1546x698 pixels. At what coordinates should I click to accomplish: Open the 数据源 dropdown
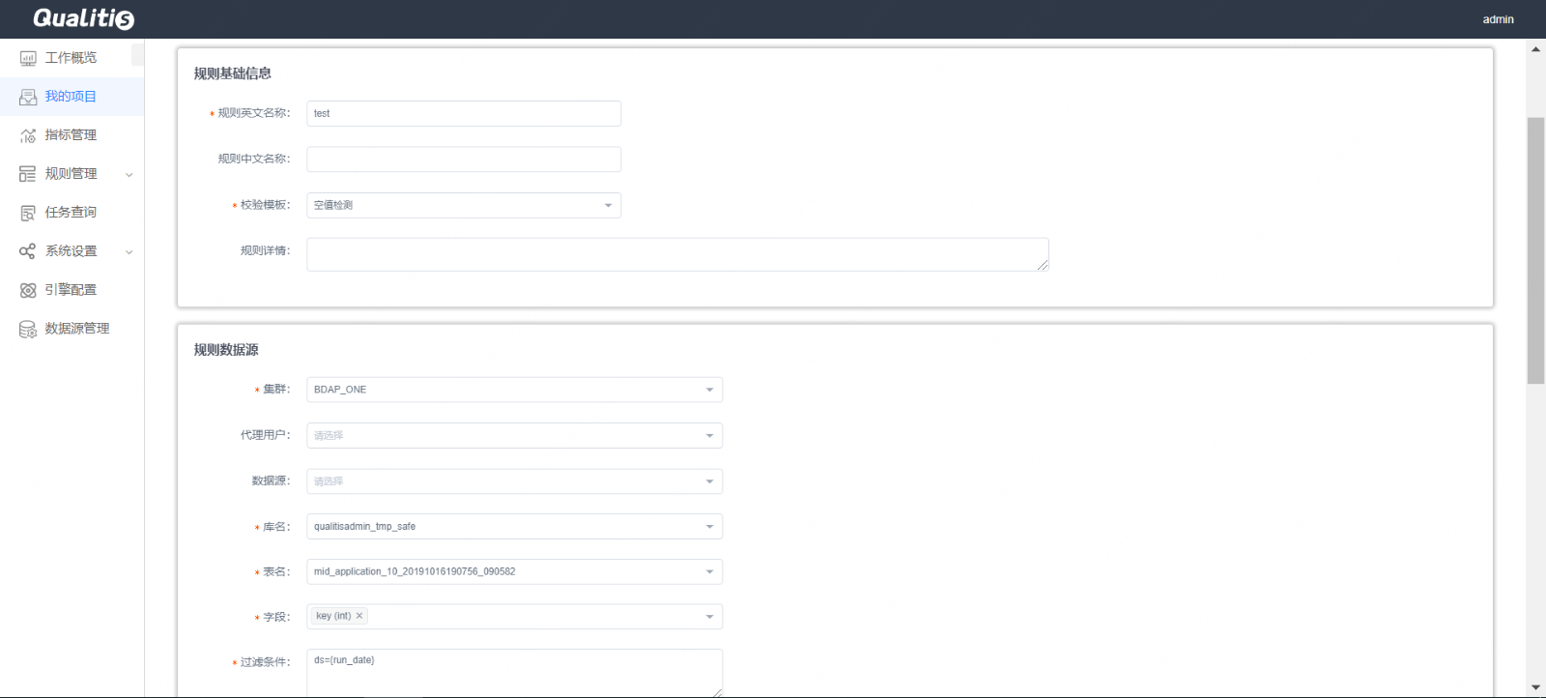[x=515, y=480]
